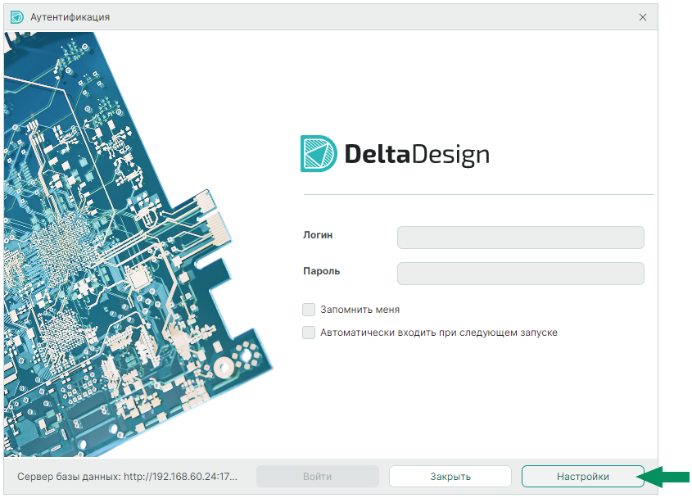
Task: Close the Аутентификация window with X
Action: (643, 16)
